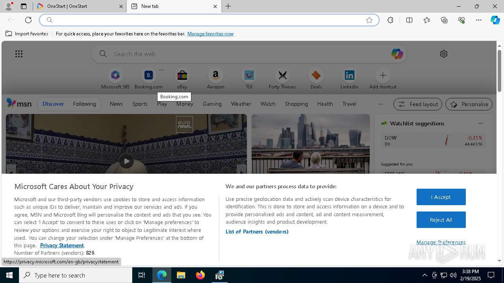Close the OneStart tab
Image resolution: width=504 pixels, height=283 pixels.
pos(121,6)
